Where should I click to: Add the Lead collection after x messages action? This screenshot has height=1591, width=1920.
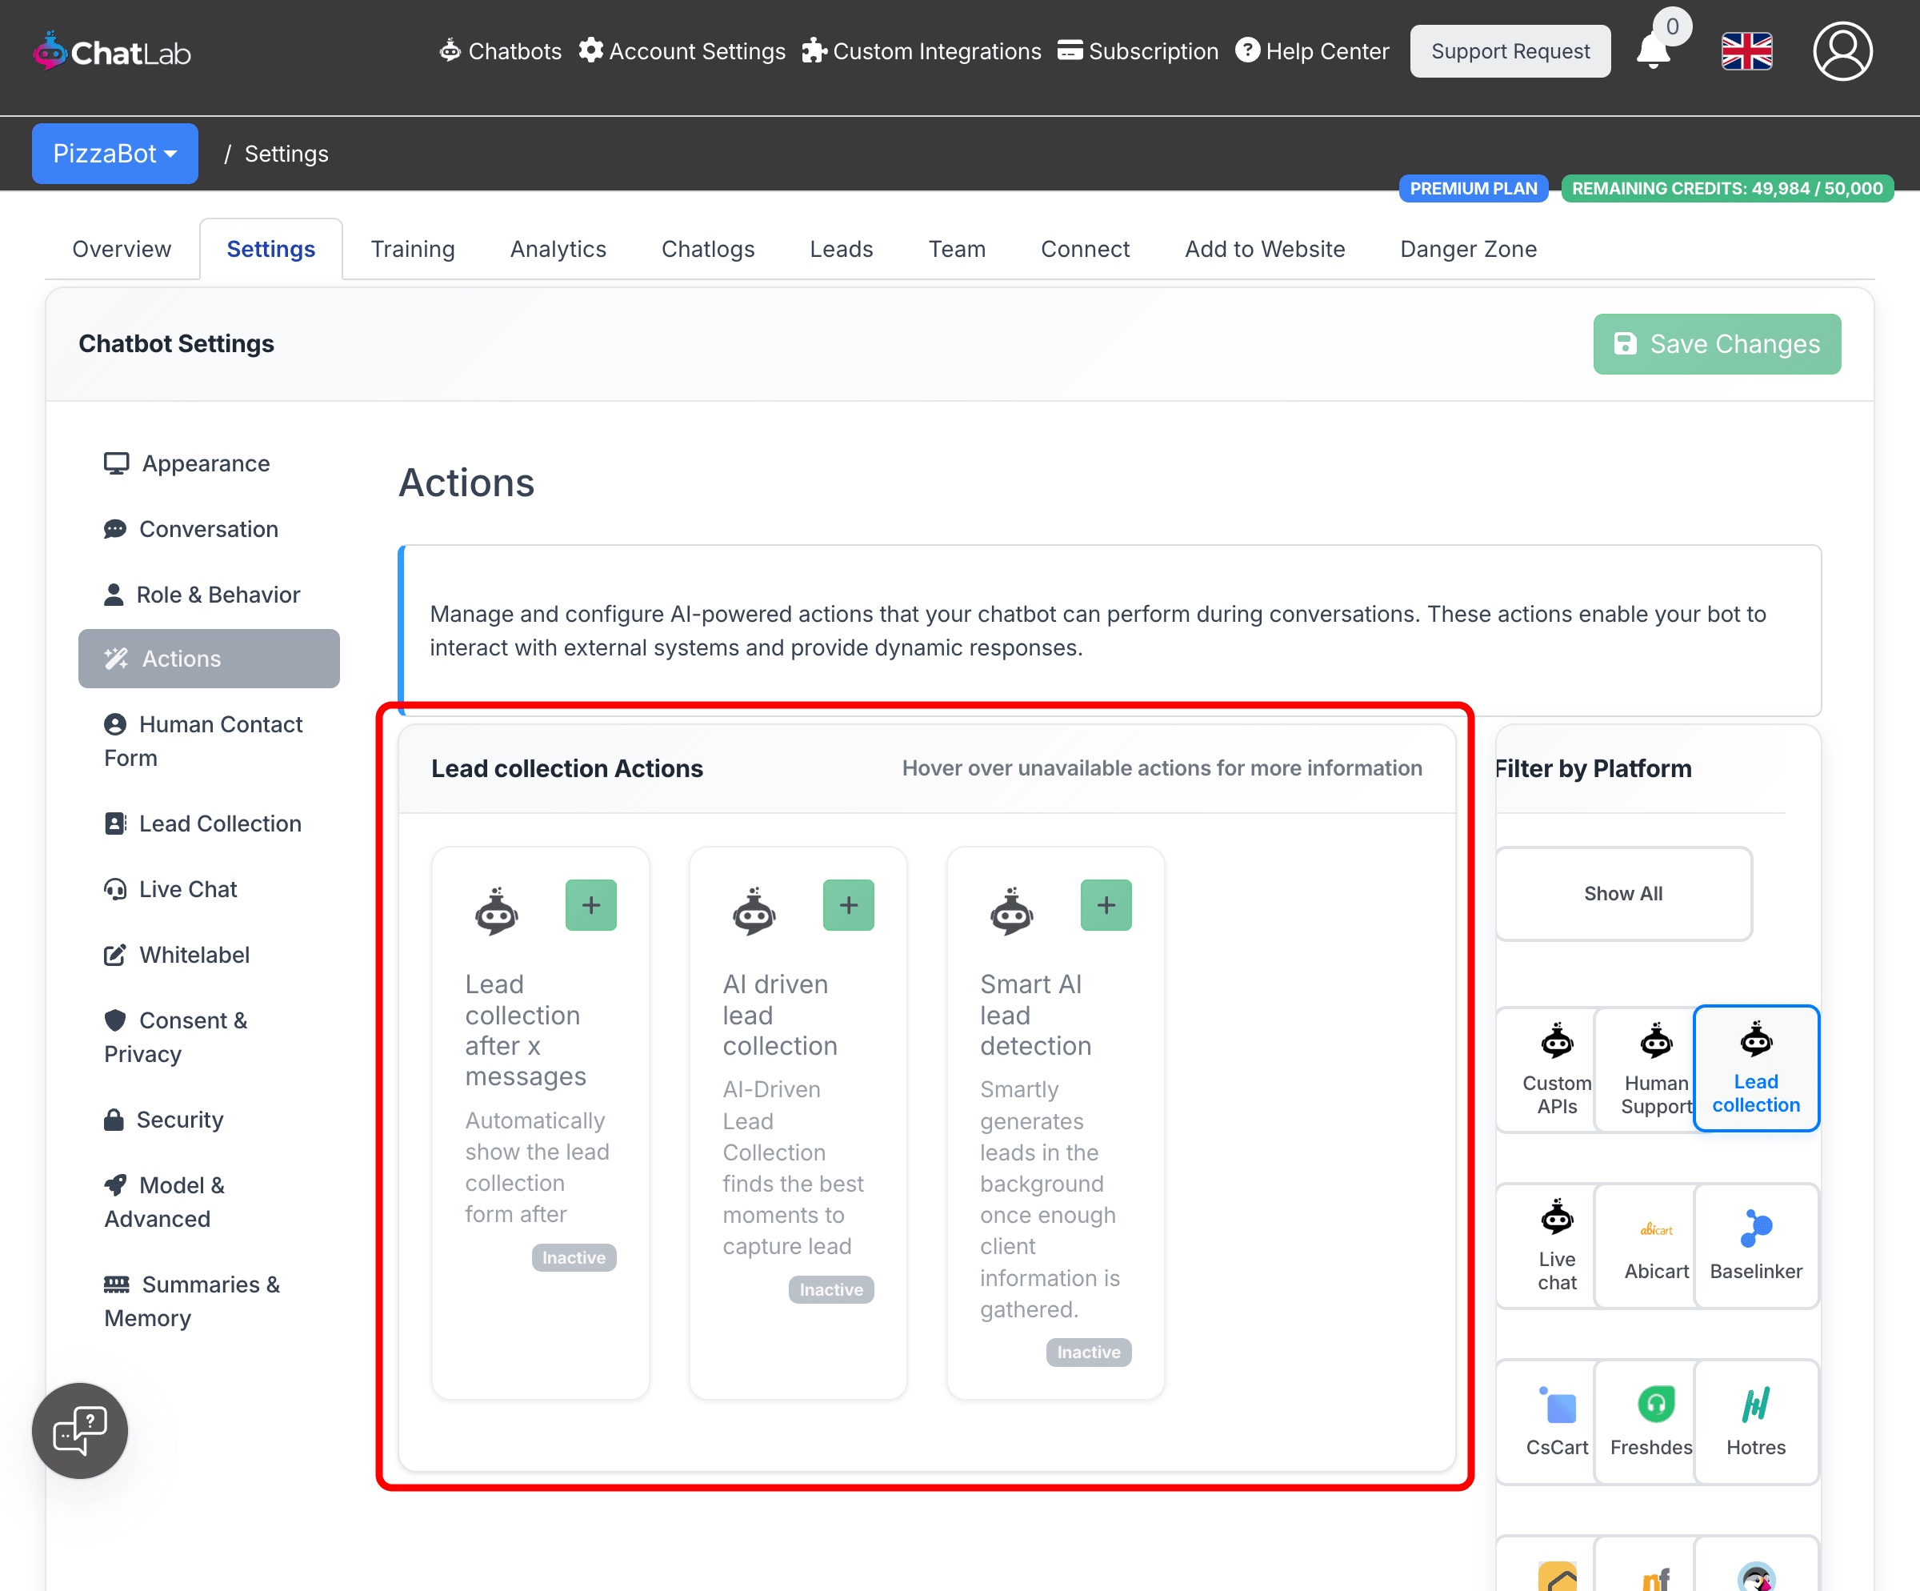pos(590,905)
